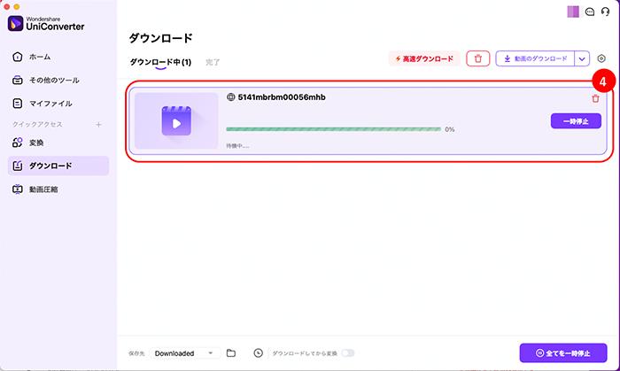Open the Downloaded save location dropdown
The image size is (620, 371).
(185, 352)
